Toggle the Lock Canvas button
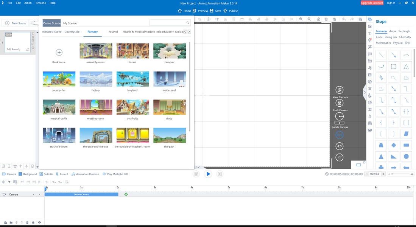Viewport: 416px width, 227px height. tap(340, 103)
